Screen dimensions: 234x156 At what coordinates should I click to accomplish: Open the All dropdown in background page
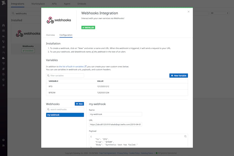(x=219, y=13)
